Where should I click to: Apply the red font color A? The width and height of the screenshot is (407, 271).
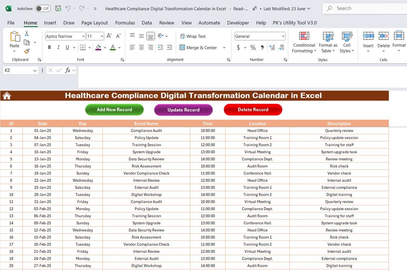tap(112, 47)
